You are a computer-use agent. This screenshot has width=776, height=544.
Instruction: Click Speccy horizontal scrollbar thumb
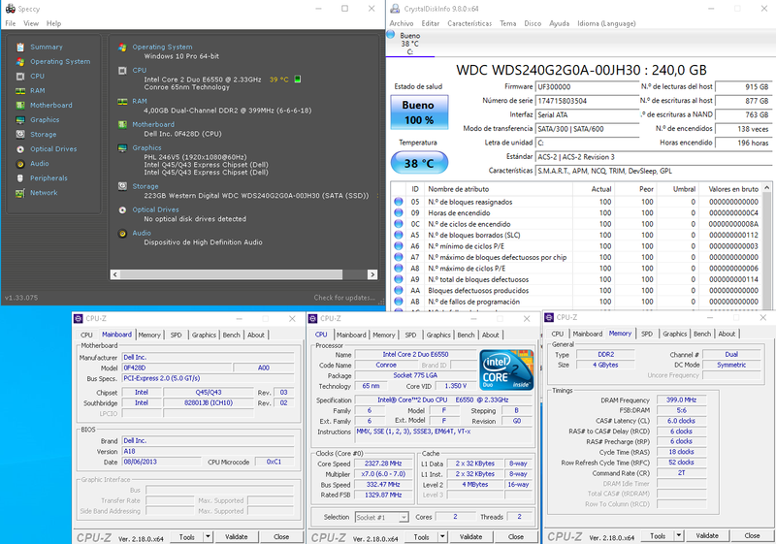tap(231, 274)
